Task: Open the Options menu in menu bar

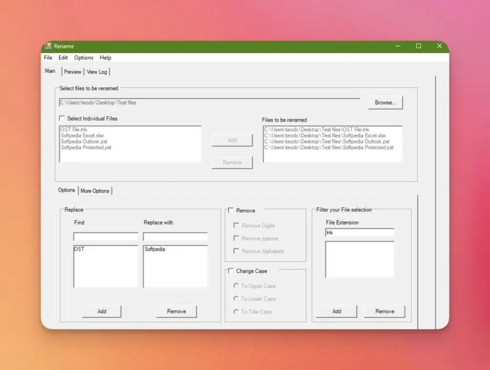Action: (x=84, y=57)
